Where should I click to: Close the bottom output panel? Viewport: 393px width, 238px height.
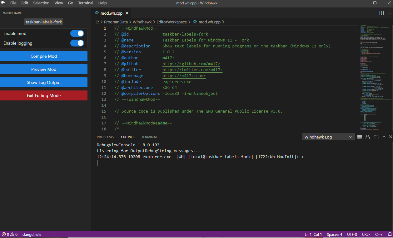(x=391, y=137)
